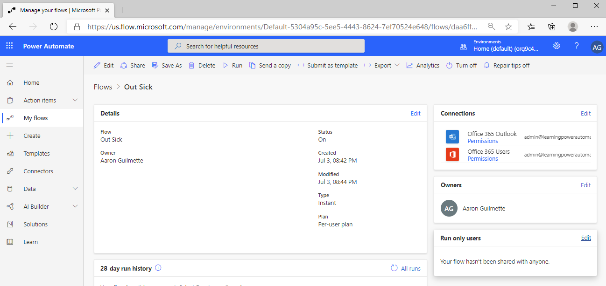The width and height of the screenshot is (606, 286).
Task: Click the Aaron Guilmette owner avatar
Action: pyautogui.click(x=449, y=208)
